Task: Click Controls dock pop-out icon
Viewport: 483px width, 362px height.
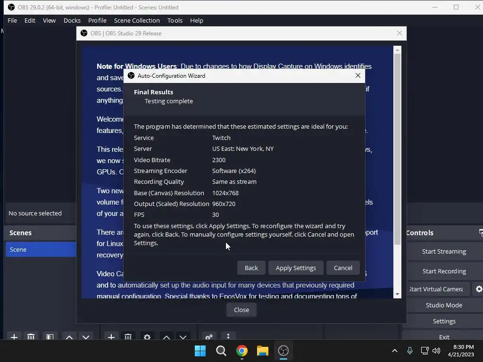Action: 481,233
